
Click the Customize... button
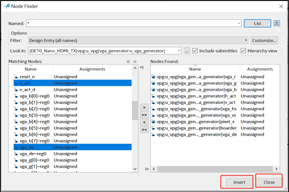coord(264,40)
